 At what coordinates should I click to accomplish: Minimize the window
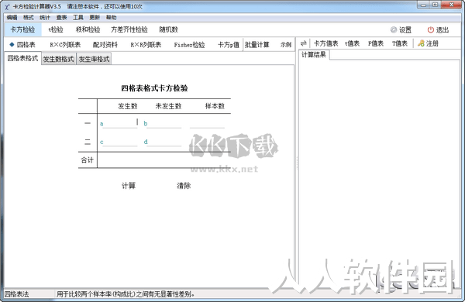(423, 5)
